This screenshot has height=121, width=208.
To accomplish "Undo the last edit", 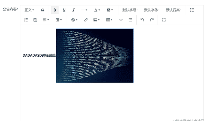I will (142, 20).
